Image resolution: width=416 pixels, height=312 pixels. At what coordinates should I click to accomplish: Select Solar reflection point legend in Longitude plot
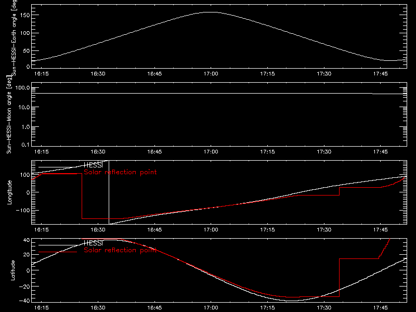[120, 172]
